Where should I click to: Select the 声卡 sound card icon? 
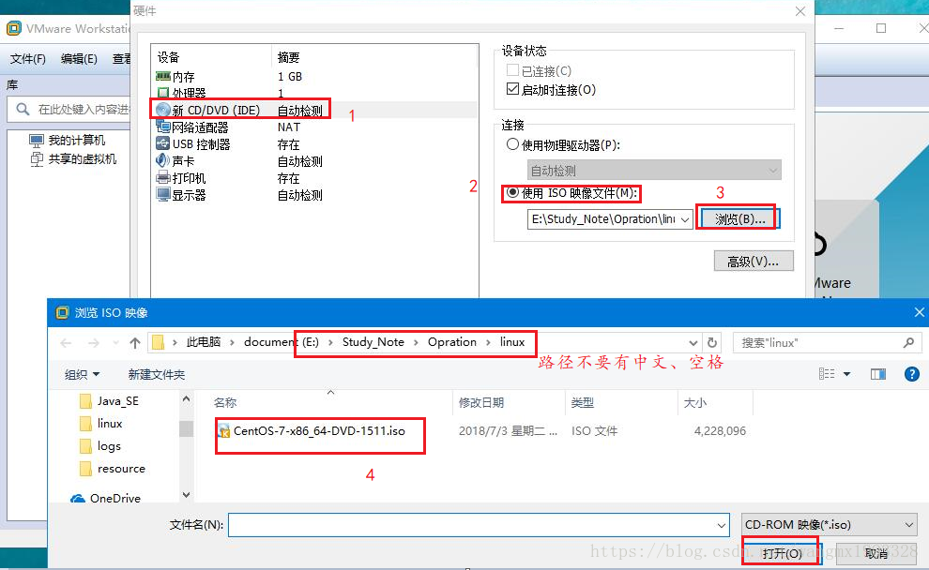click(163, 160)
